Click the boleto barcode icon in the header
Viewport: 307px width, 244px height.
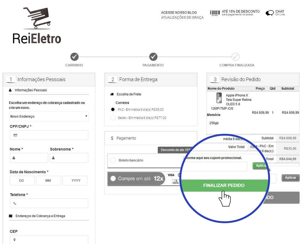click(215, 13)
